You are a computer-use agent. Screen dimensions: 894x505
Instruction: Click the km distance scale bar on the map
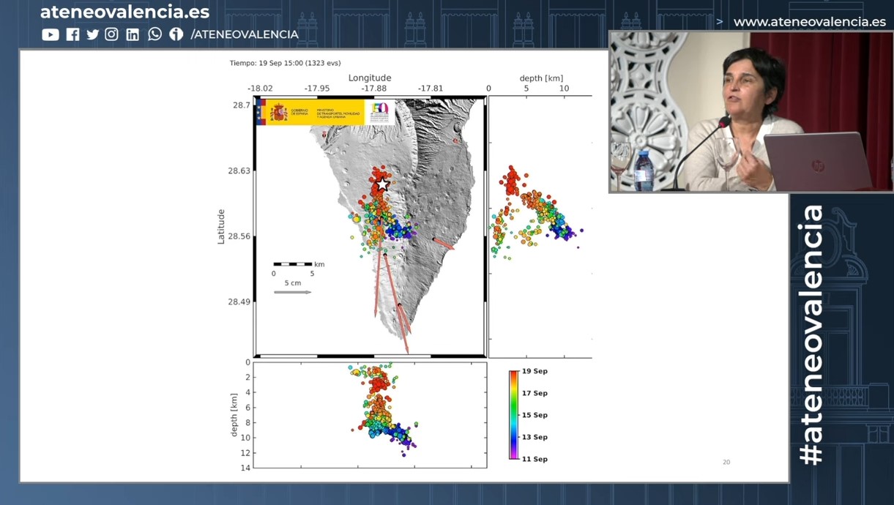(x=292, y=264)
